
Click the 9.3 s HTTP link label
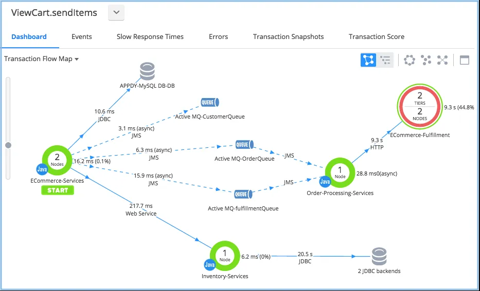[377, 144]
